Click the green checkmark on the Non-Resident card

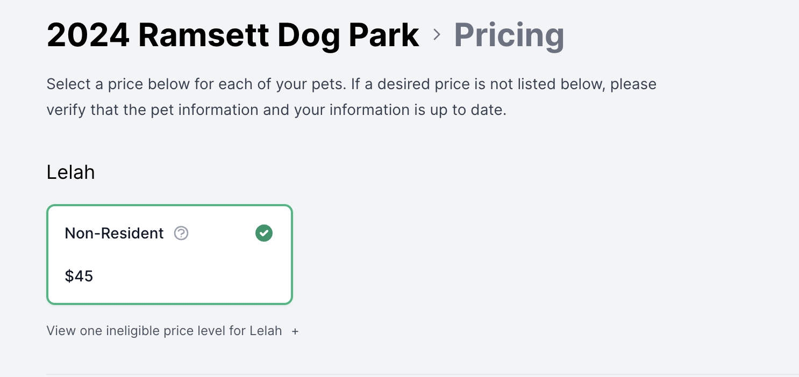click(264, 233)
